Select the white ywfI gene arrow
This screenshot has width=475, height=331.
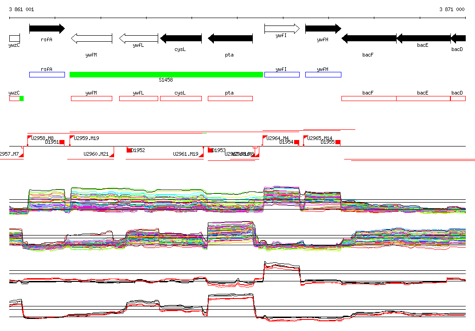282,29
